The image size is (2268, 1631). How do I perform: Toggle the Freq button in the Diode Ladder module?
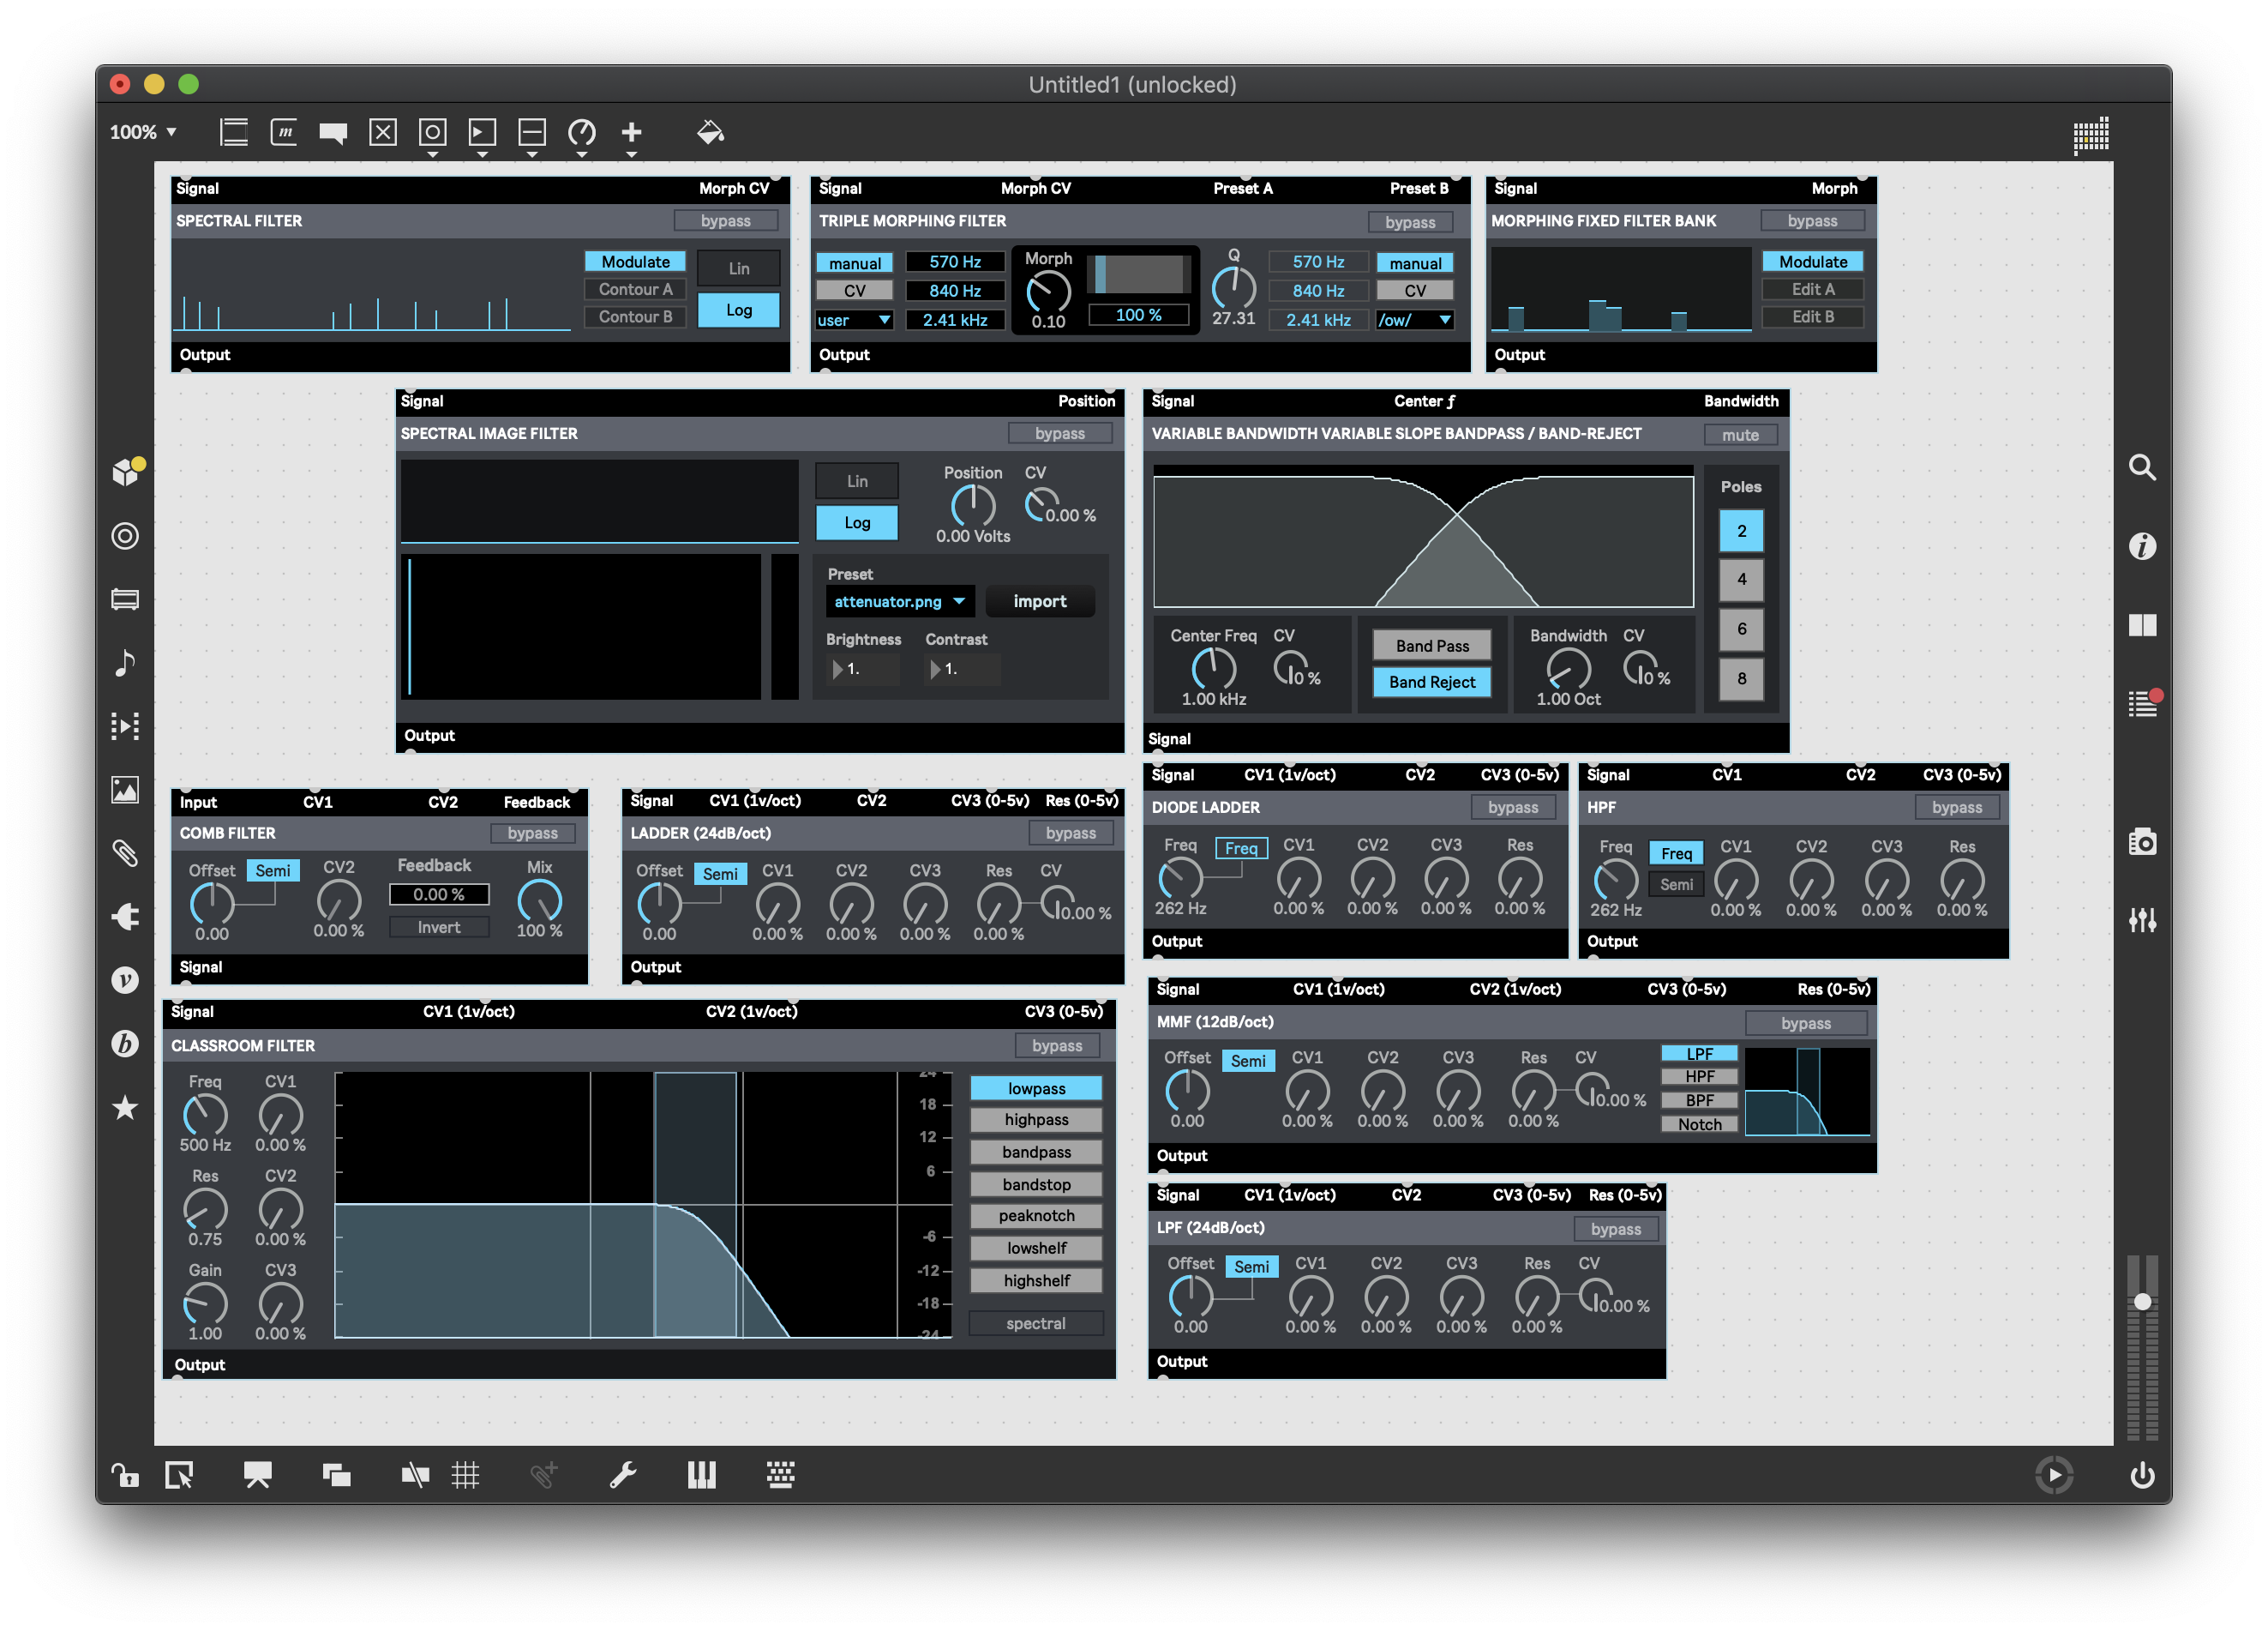click(1241, 849)
